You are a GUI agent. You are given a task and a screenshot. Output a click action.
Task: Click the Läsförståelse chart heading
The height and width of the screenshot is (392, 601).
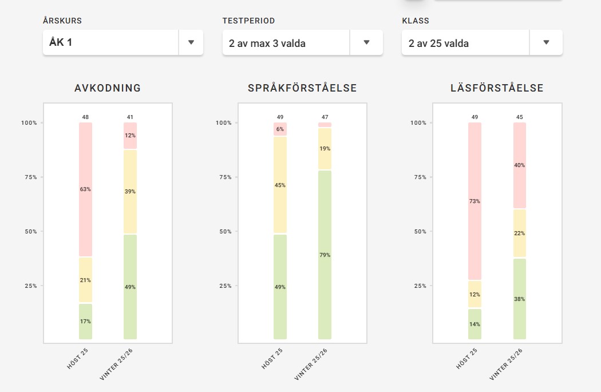coord(497,88)
